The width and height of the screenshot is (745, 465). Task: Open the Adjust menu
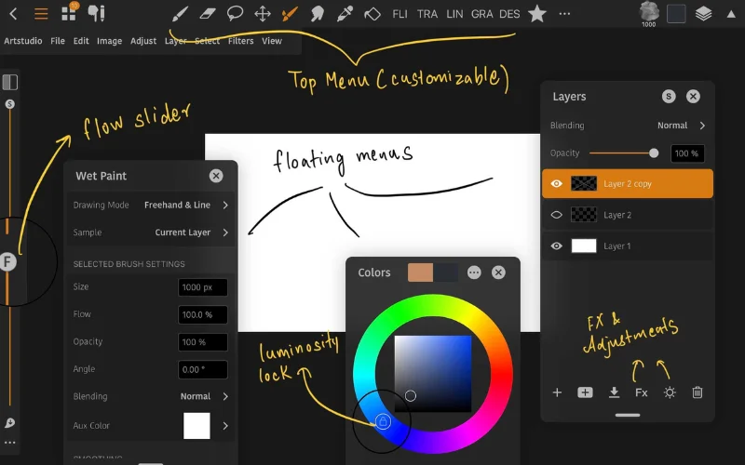(x=143, y=41)
